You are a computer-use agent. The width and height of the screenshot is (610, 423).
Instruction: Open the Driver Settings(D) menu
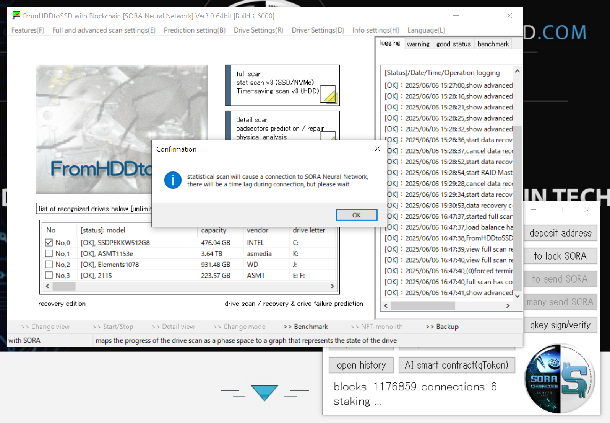pyautogui.click(x=318, y=30)
